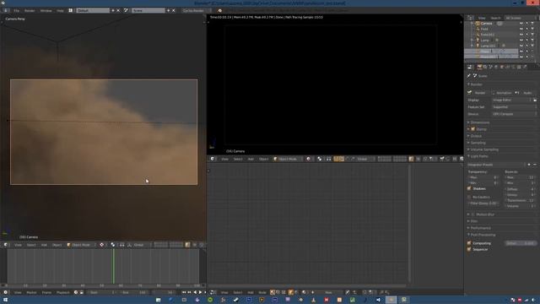Screen dimensions: 540x304
Task: Open the Object Mode dropdown in right viewport
Action: click(x=288, y=159)
